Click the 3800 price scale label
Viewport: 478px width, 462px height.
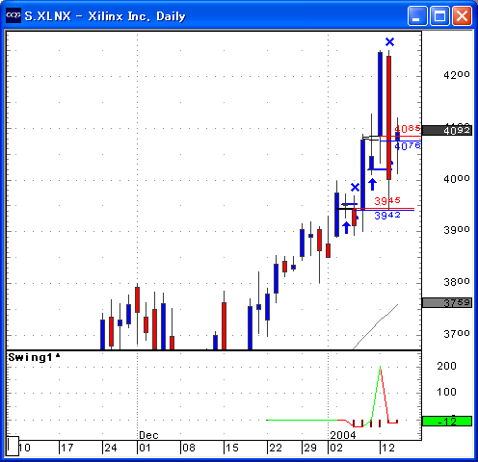point(457,282)
